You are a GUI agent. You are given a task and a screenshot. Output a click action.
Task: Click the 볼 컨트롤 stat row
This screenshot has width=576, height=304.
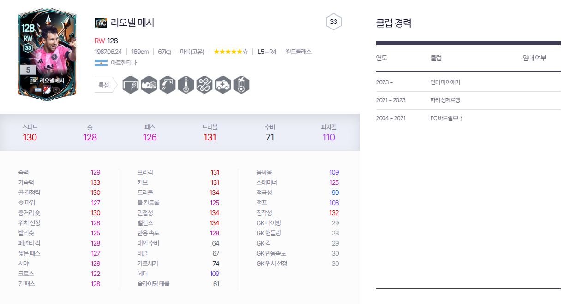click(x=178, y=203)
